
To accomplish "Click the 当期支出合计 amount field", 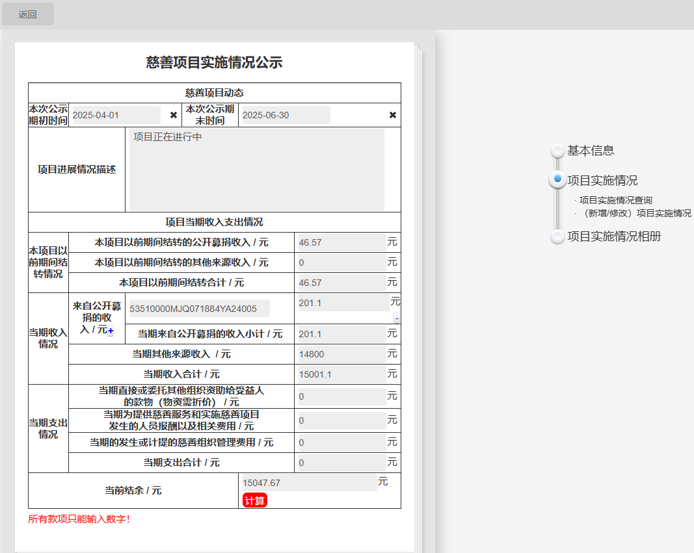I will coord(341,463).
